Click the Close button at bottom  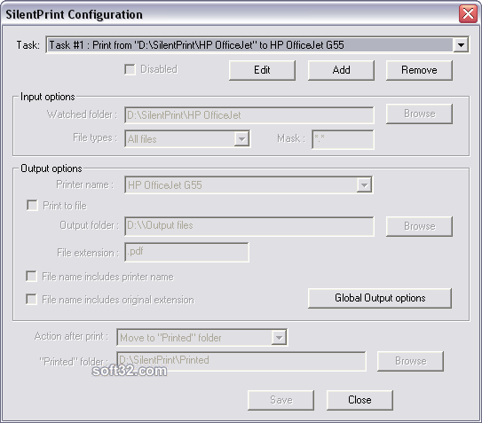[360, 400]
